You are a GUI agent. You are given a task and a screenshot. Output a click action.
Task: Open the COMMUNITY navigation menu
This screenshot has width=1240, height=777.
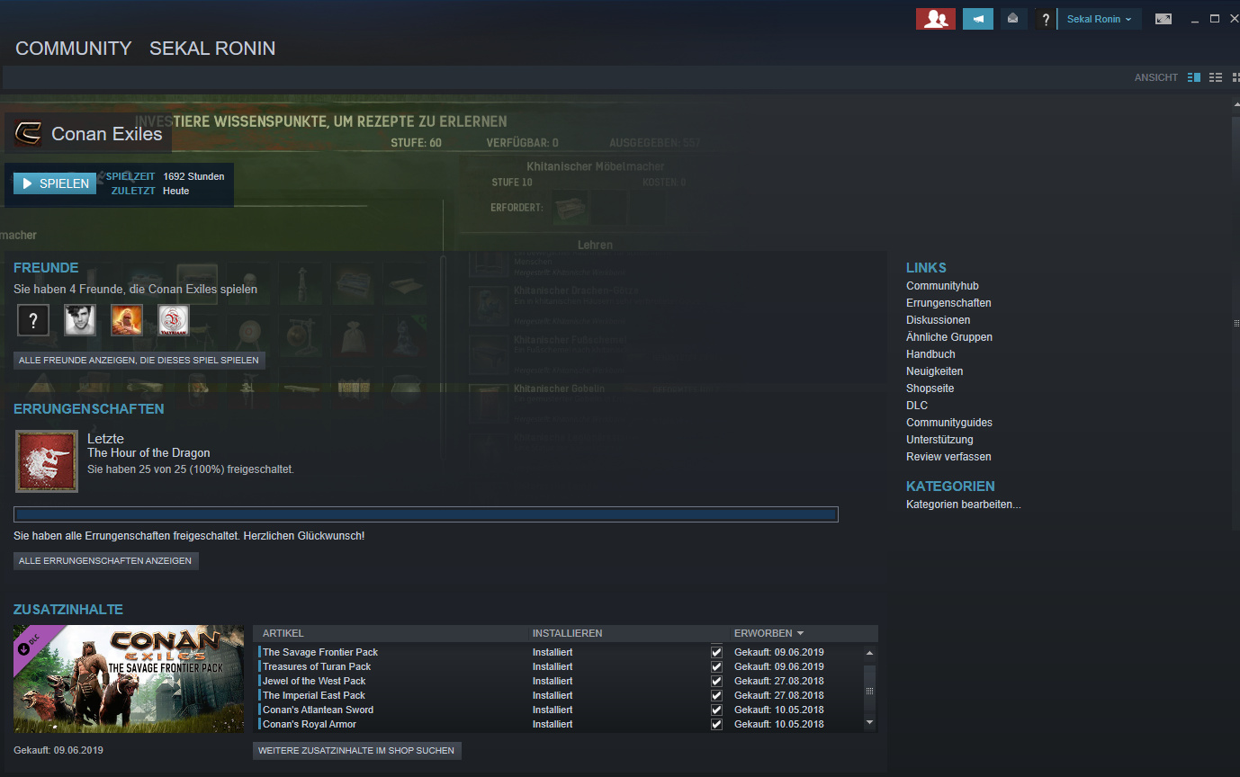(74, 49)
